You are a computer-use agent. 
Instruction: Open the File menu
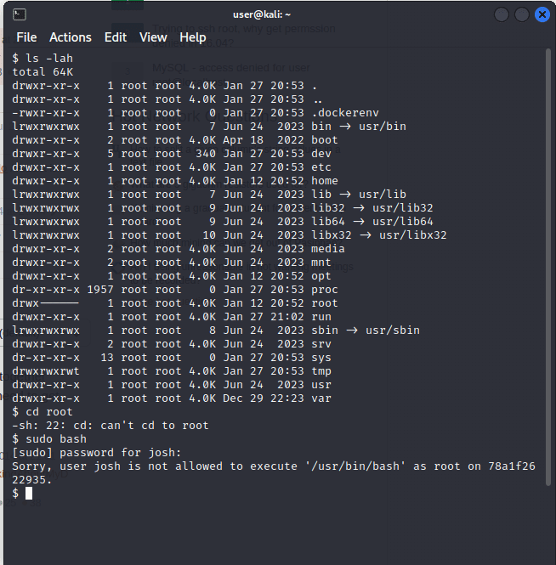26,37
